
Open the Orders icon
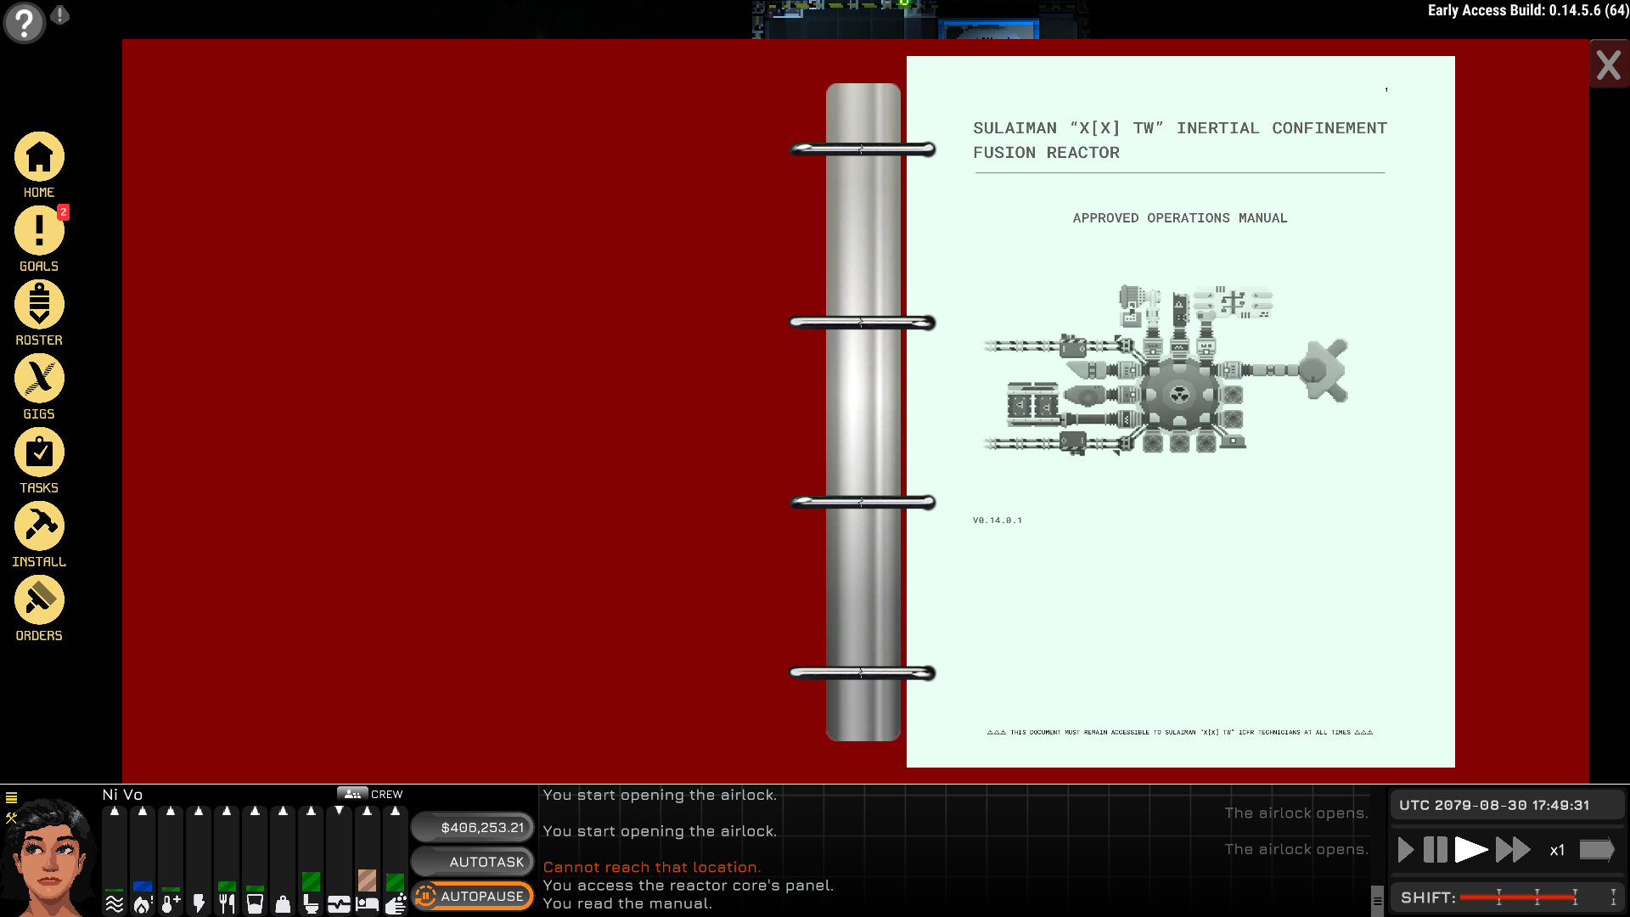[39, 601]
